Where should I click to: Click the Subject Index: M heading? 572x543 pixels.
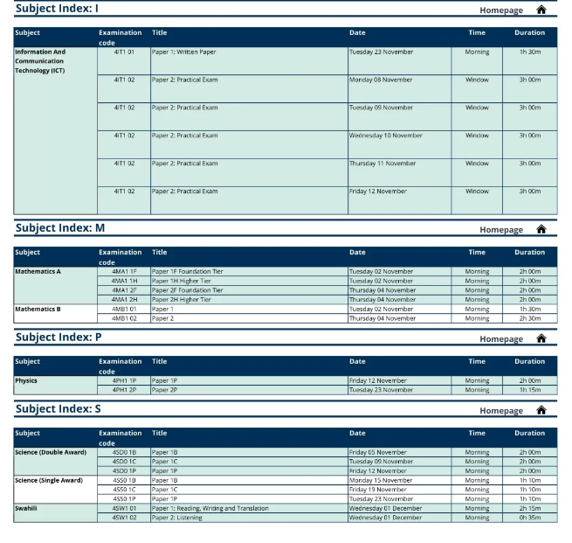point(60,228)
